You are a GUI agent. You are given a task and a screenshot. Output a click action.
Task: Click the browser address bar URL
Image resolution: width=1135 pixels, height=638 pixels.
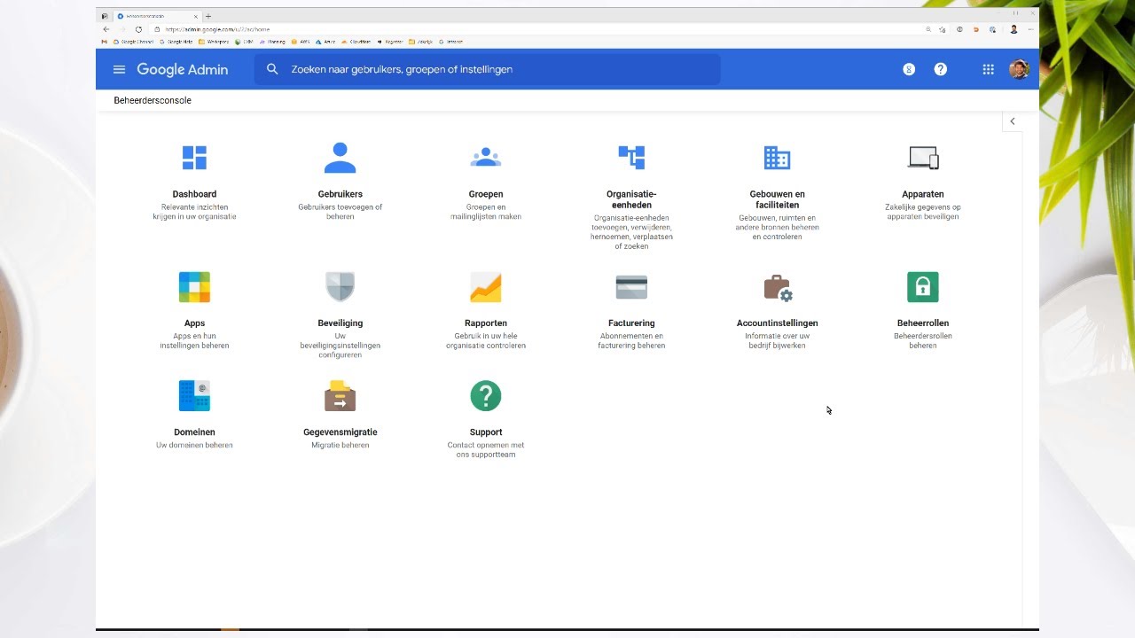pyautogui.click(x=217, y=29)
